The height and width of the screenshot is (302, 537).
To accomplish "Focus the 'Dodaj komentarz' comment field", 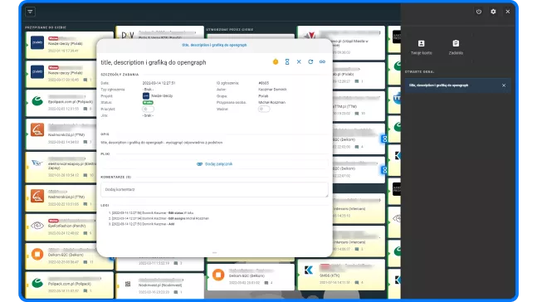I will click(214, 189).
